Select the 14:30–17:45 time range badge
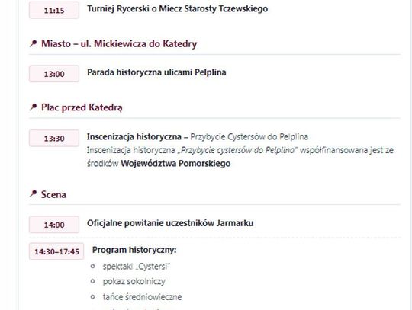 [x=56, y=251]
